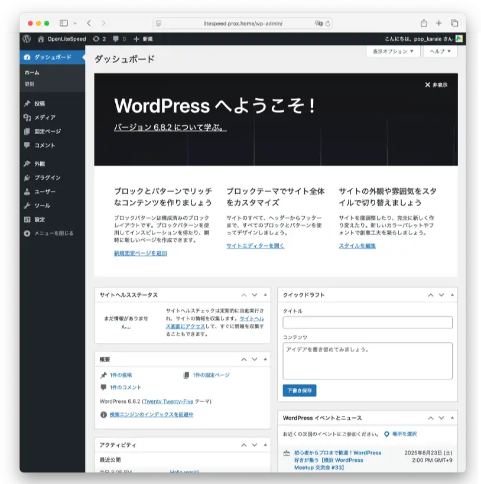
Task: Move クイックドラフト panel up
Action: click(x=431, y=295)
